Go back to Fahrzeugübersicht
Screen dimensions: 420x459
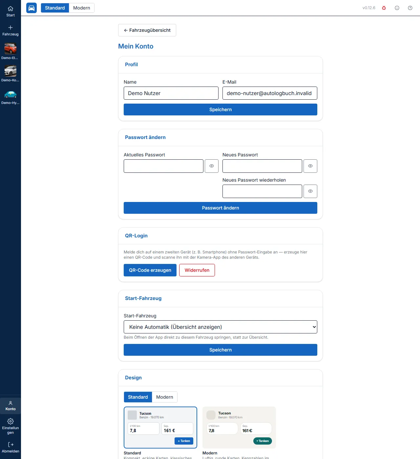[x=147, y=30]
